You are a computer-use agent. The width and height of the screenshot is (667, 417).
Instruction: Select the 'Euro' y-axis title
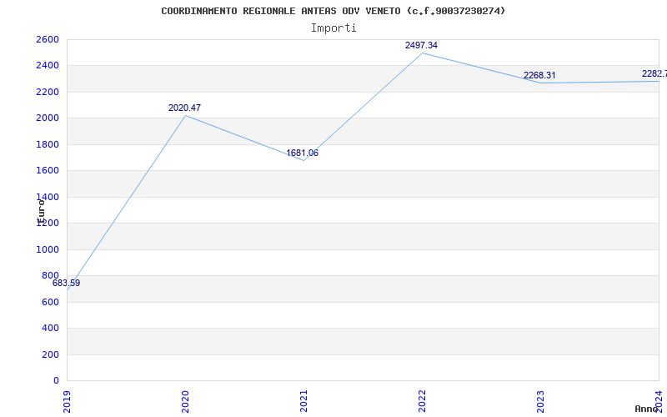point(41,212)
